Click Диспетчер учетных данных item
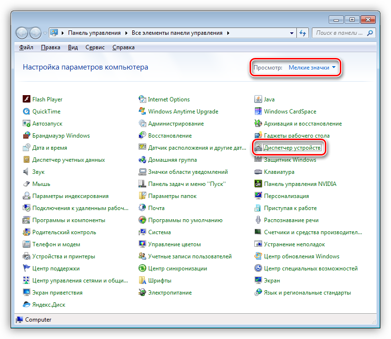Image resolution: width=391 pixels, height=339 pixels. pos(64,160)
